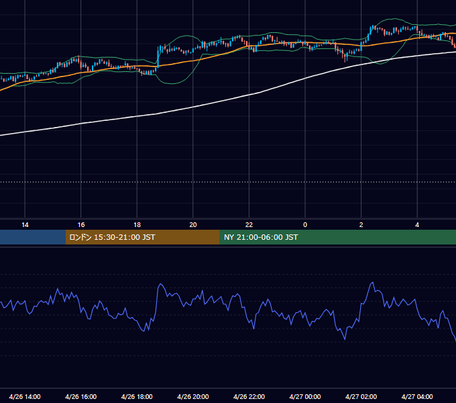Click the 4/26 16:00 time label

click(81, 396)
